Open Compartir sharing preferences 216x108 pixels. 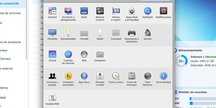pyautogui.click(x=100, y=56)
